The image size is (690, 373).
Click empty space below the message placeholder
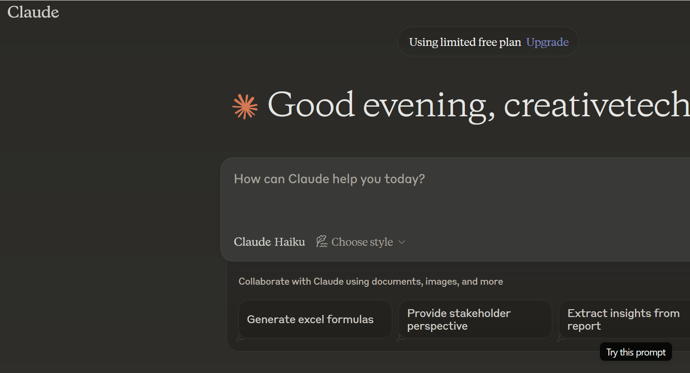pyautogui.click(x=437, y=208)
